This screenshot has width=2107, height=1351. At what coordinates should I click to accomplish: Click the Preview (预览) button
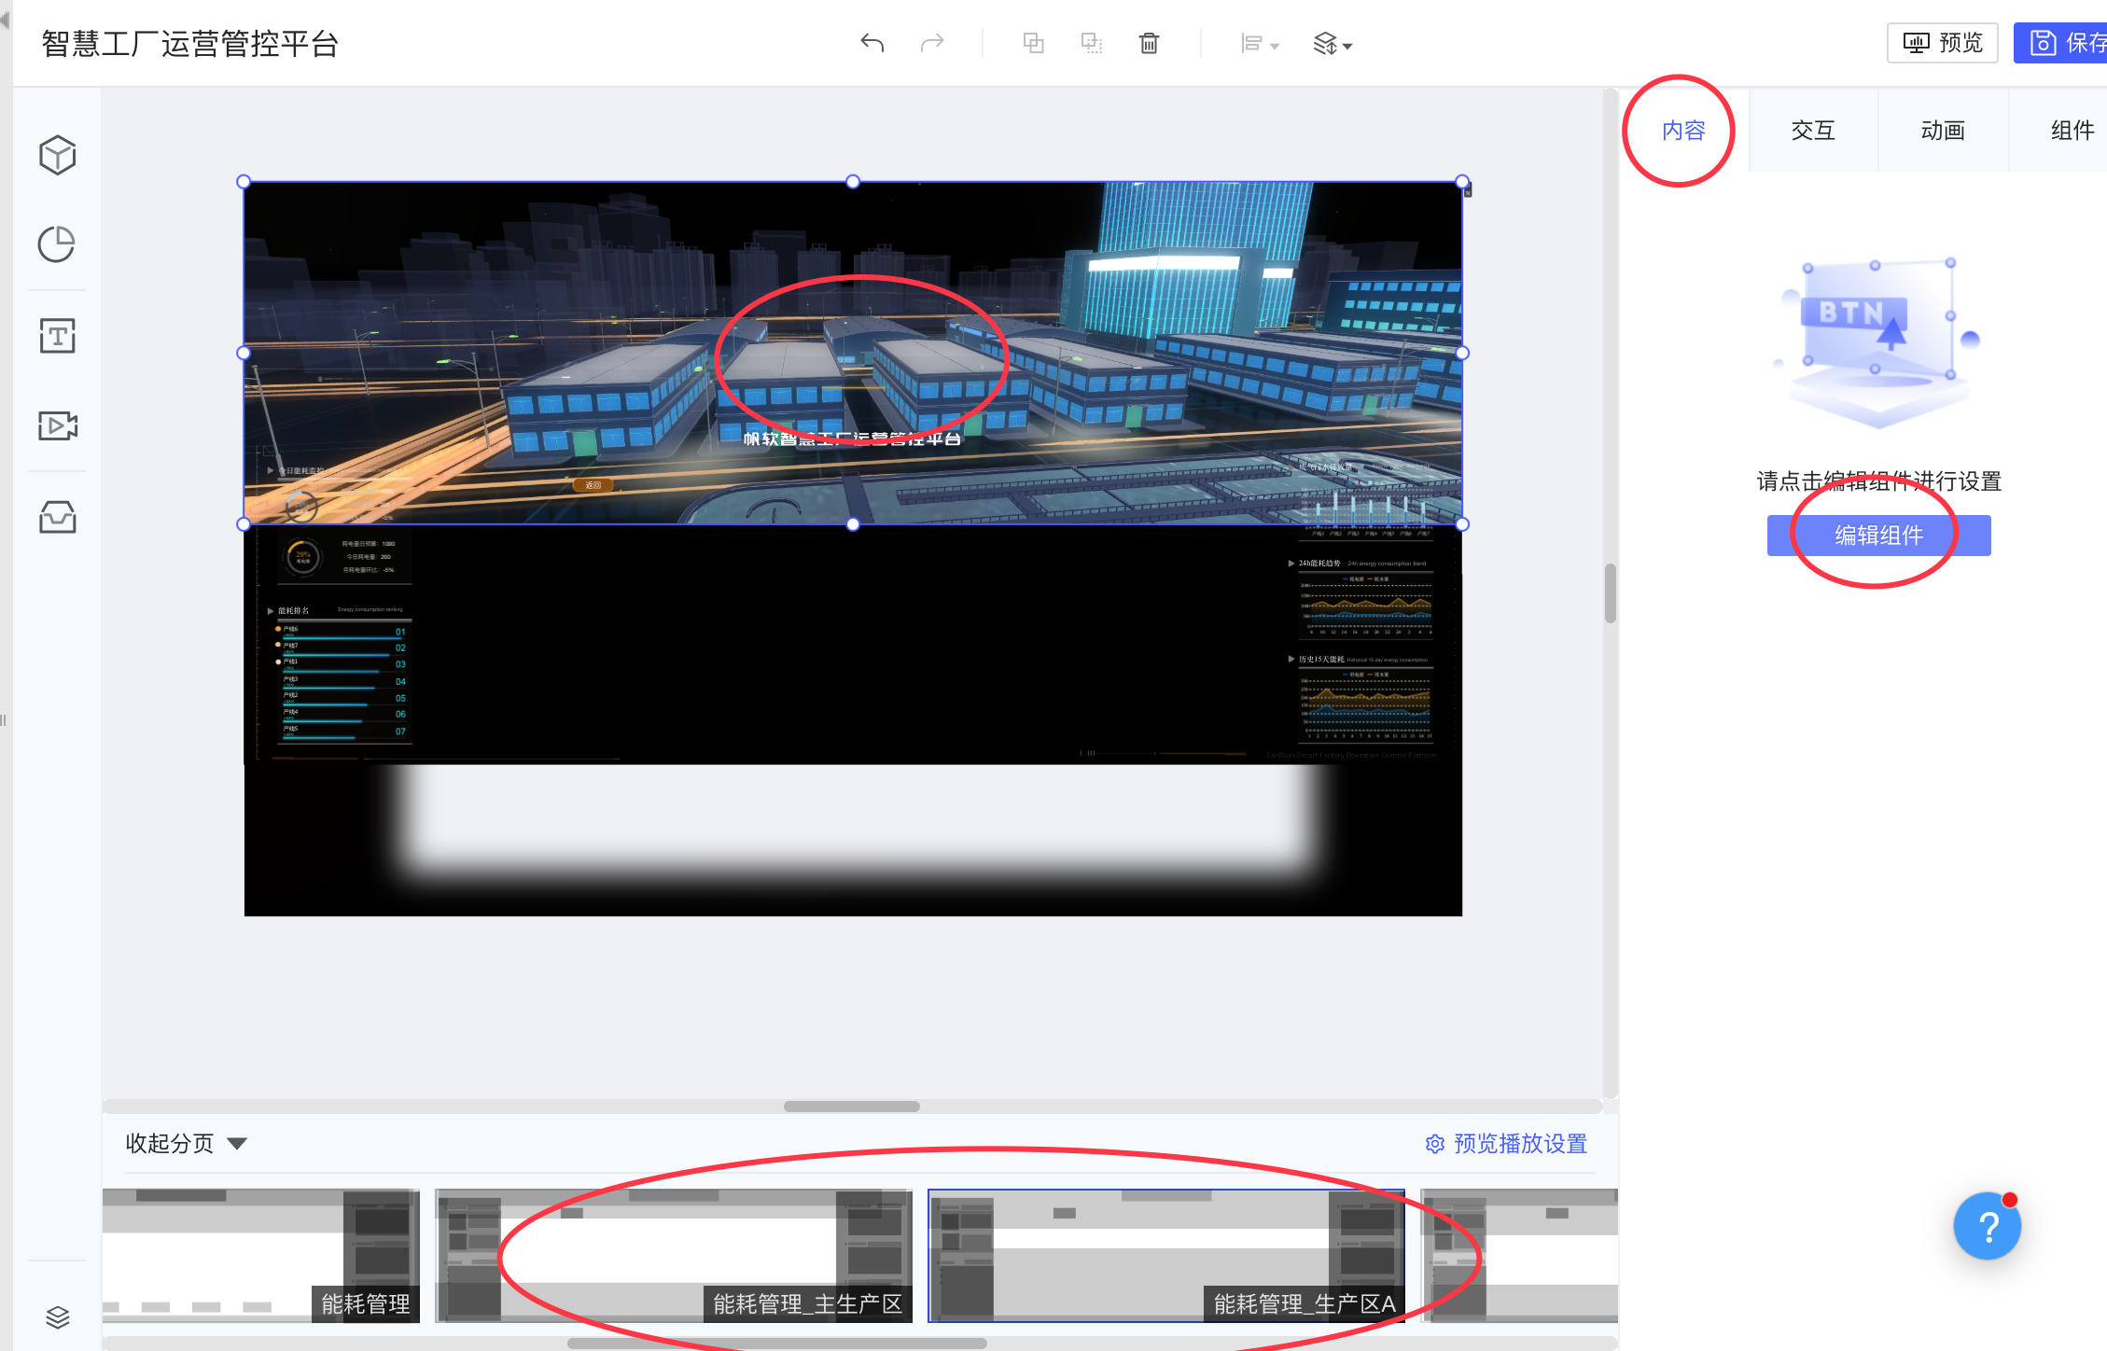(x=1943, y=43)
